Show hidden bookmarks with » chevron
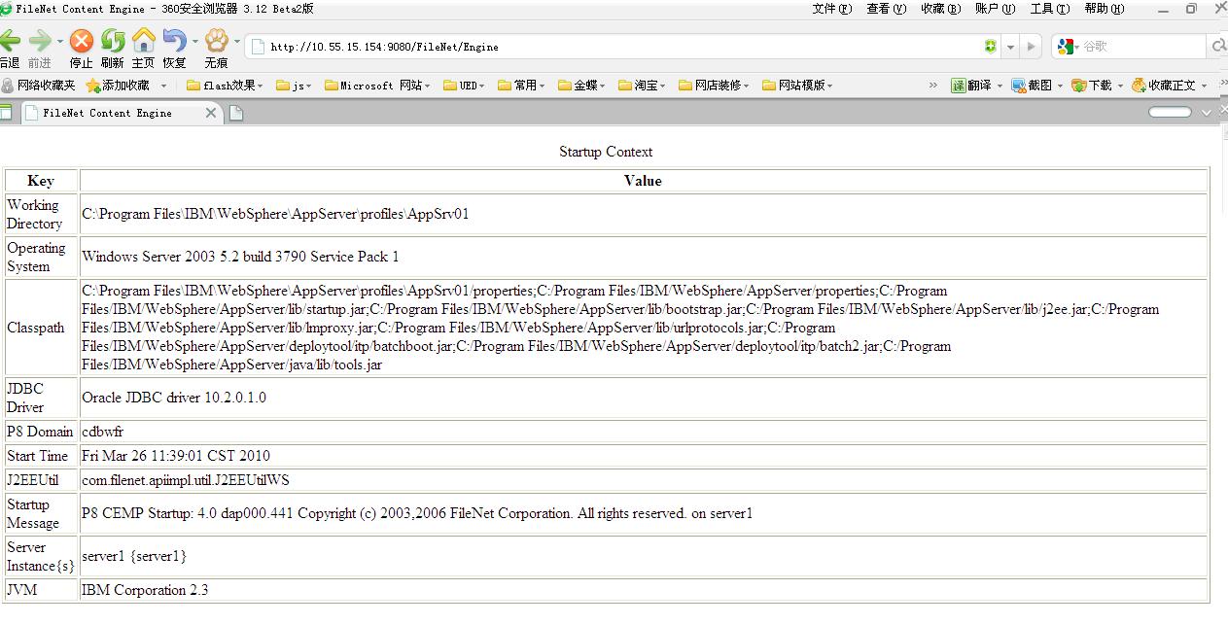Viewport: 1228px width, 625px height. pos(933,86)
